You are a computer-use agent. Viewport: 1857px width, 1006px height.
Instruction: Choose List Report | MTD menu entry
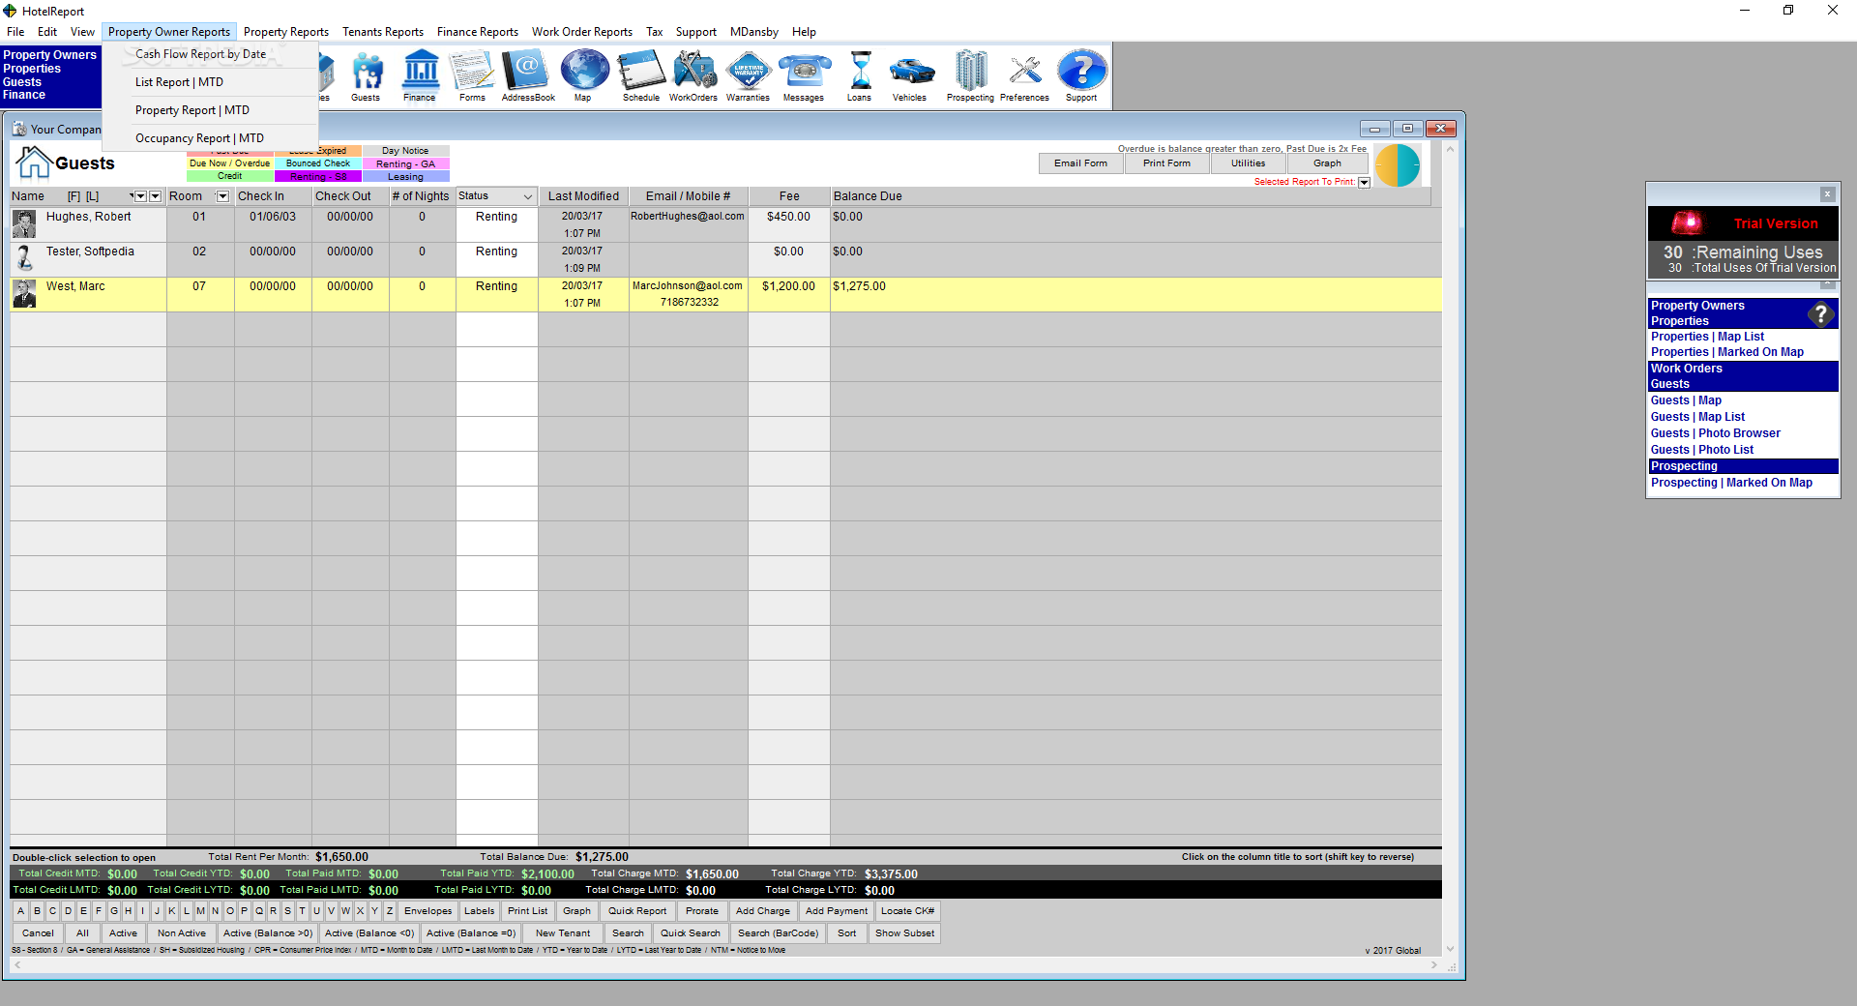179,82
